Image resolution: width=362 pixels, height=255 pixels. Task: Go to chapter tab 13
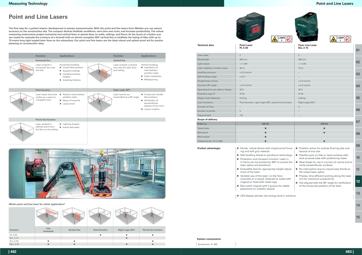tap(358, 193)
